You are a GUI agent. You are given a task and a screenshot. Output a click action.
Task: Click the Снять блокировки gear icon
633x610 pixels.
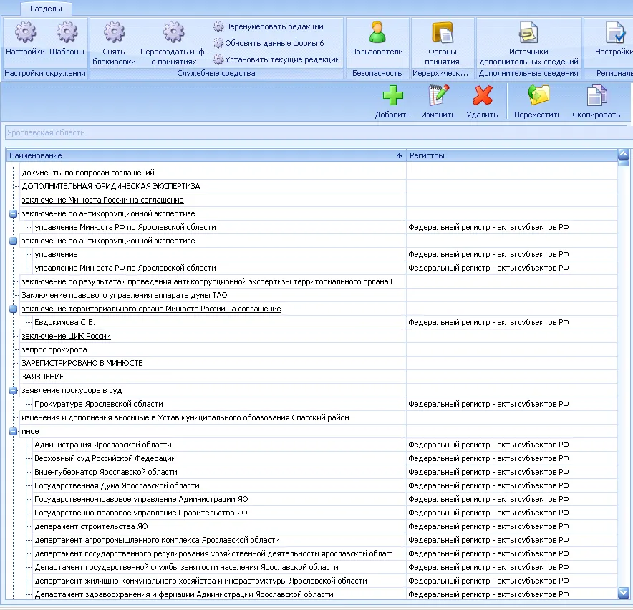pyautogui.click(x=115, y=33)
